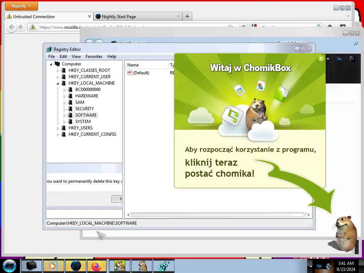Click the browser Forward arrow button
This screenshot has width=364, height=273.
[20, 27]
